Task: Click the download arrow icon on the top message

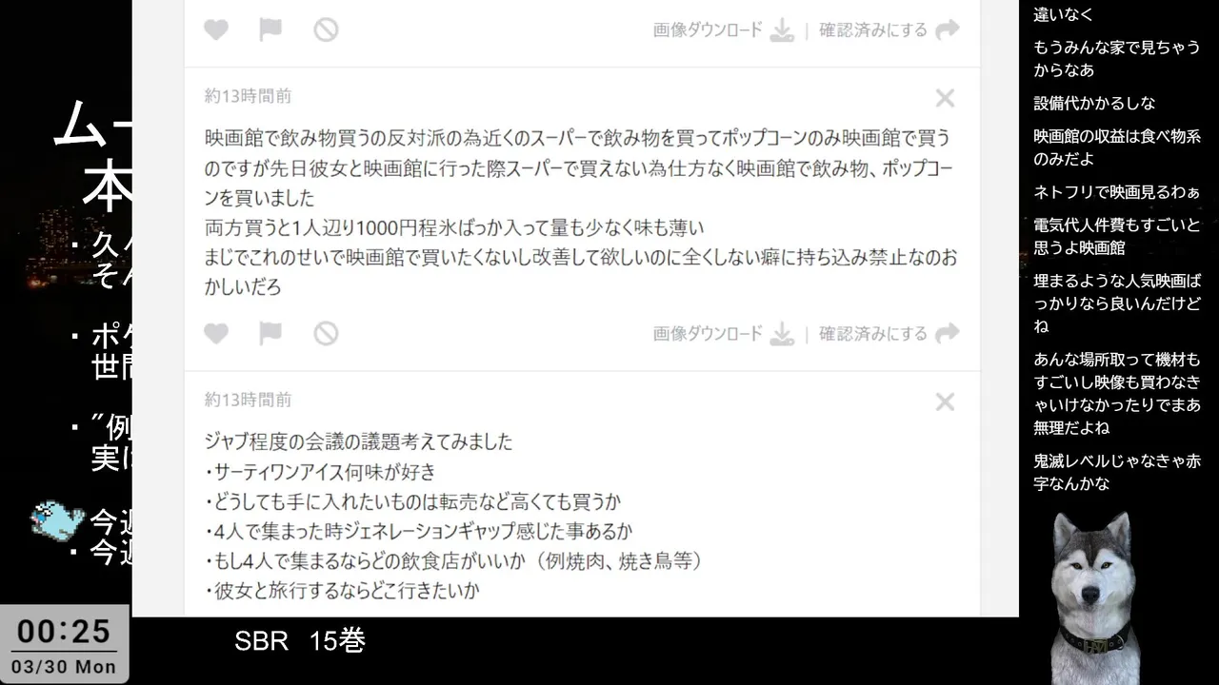Action: click(x=782, y=30)
